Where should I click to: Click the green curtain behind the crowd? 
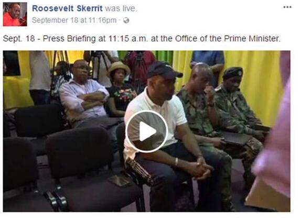click(x=165, y=57)
